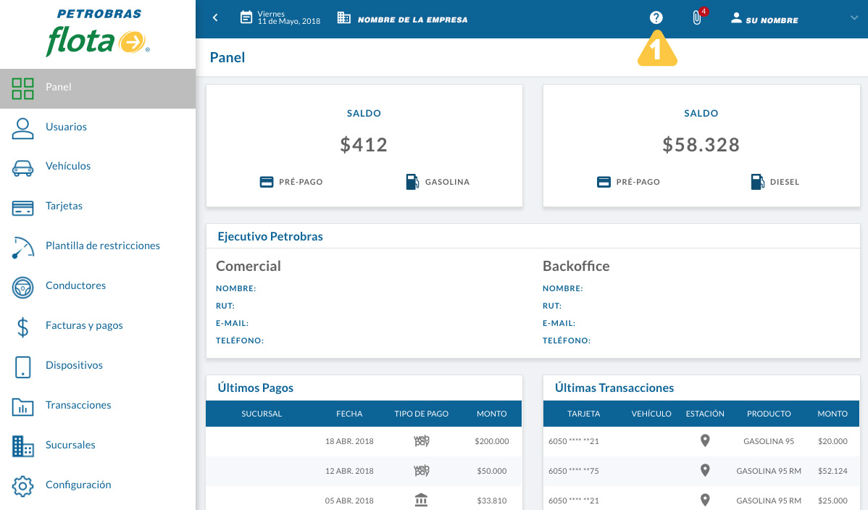Sort transactions by VEHÍCULO column header
868x510 pixels.
[x=651, y=414]
